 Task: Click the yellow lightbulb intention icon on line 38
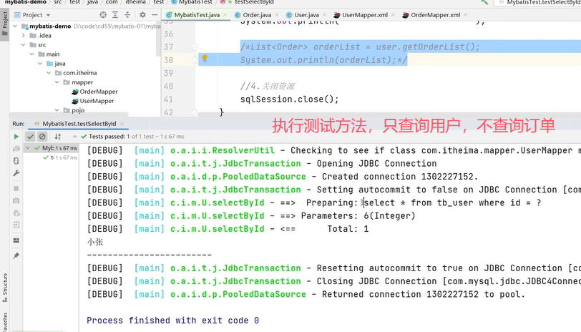[x=204, y=58]
